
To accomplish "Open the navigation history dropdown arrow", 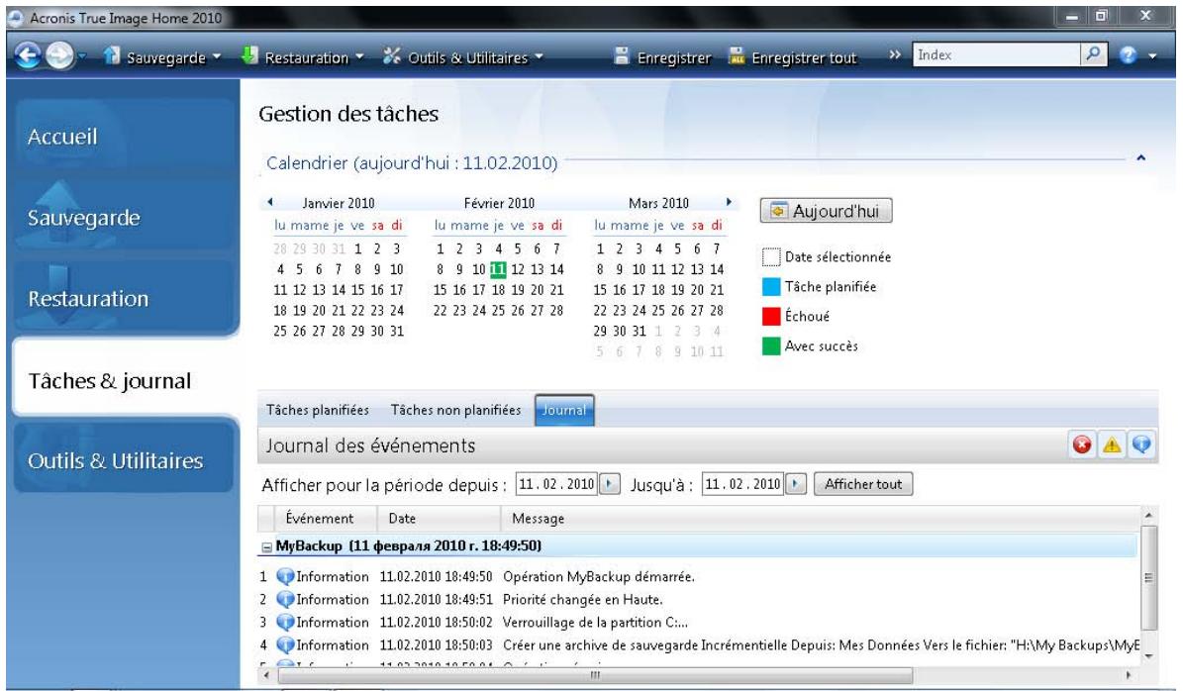I will 81,55.
